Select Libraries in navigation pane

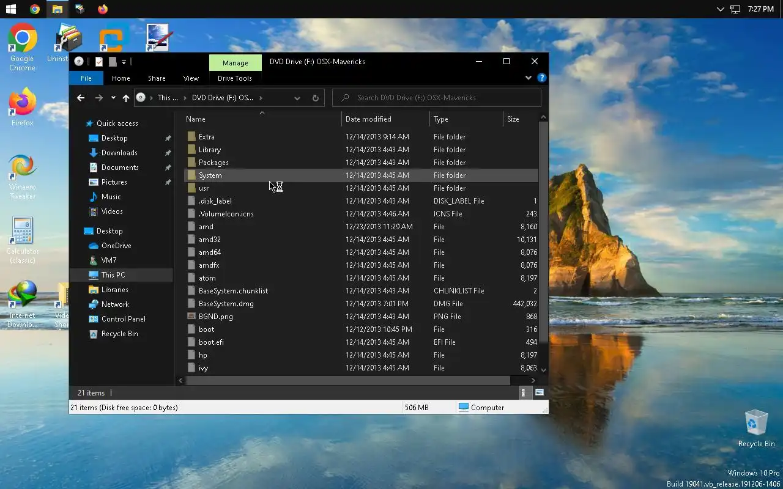(x=115, y=290)
